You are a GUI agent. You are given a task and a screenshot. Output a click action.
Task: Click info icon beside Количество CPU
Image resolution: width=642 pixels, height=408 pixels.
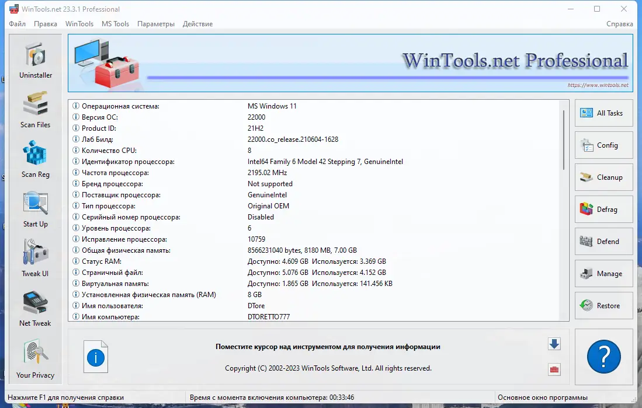point(76,150)
